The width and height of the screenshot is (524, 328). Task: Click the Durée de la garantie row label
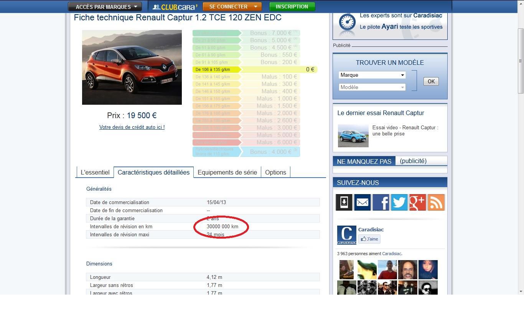[112, 218]
